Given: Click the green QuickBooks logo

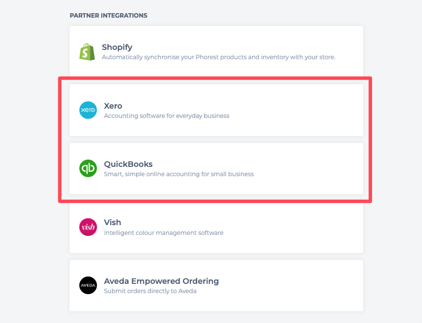Looking at the screenshot, I should pyautogui.click(x=88, y=168).
